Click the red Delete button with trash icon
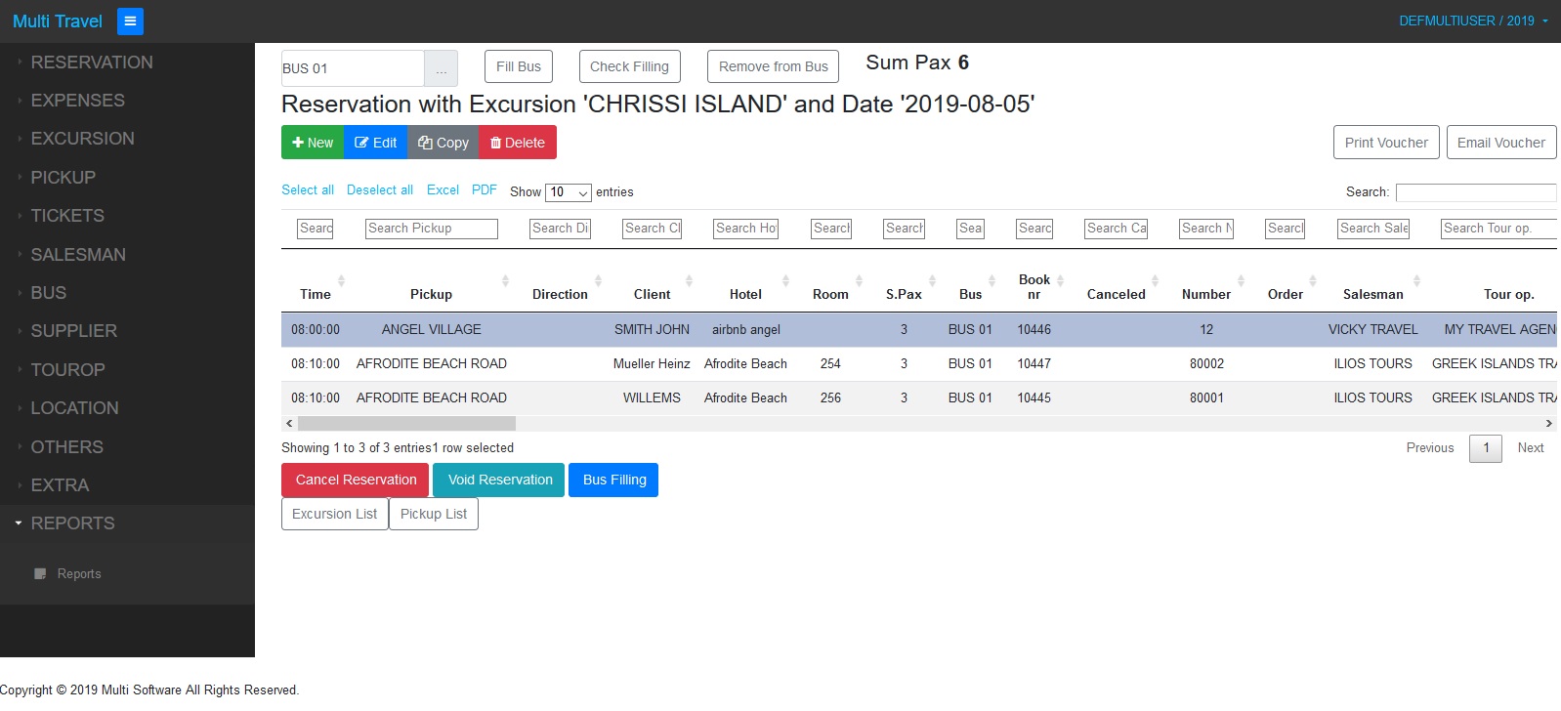 [518, 143]
